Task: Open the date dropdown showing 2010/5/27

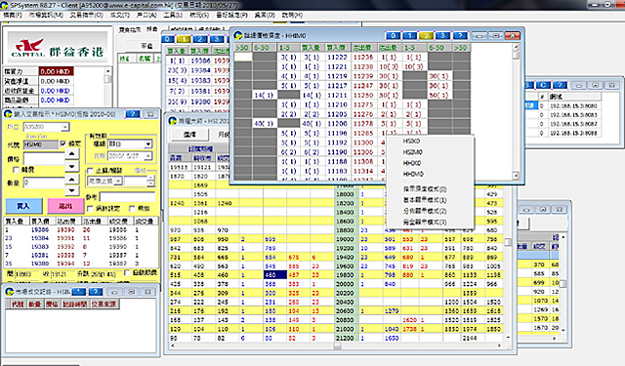Action: [147, 156]
